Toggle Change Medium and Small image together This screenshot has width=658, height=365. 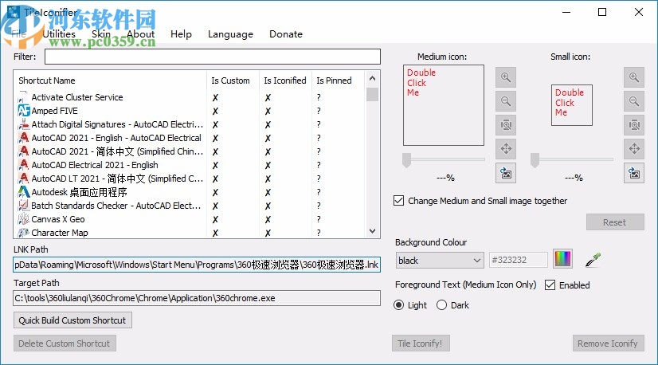[398, 201]
